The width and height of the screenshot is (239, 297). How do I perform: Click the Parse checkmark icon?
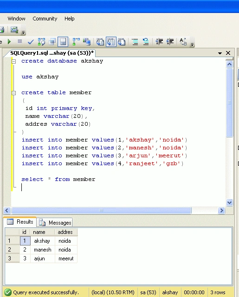(x=31, y=42)
